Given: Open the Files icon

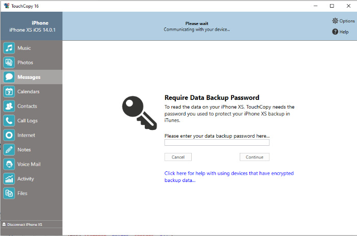Looking at the screenshot, I should [9, 193].
